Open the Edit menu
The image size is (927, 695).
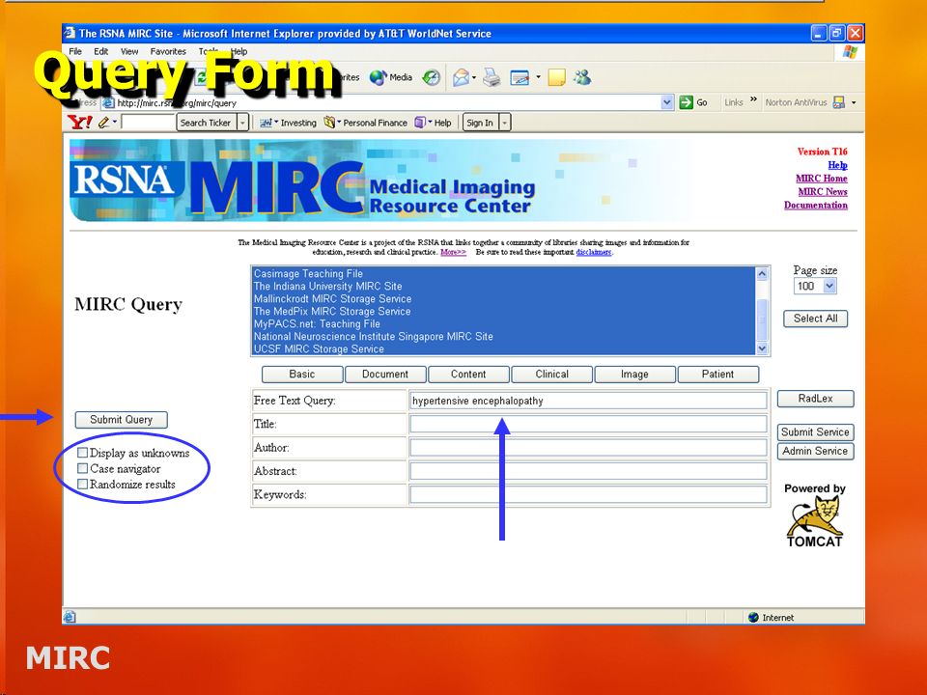[x=101, y=51]
